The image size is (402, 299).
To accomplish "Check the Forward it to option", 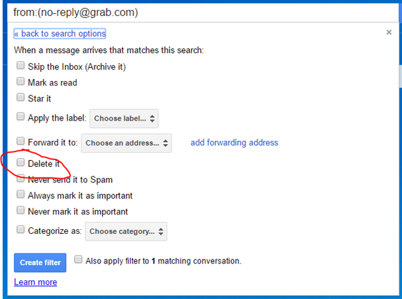I will pos(20,142).
